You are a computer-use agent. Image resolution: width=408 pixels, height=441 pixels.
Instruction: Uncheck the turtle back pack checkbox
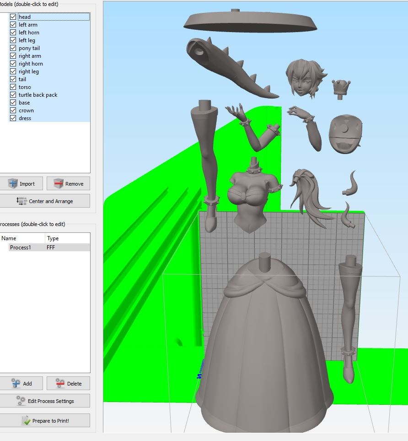13,95
